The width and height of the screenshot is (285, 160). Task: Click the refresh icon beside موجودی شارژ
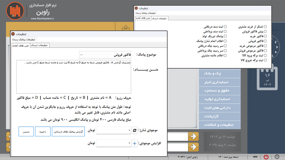tap(135, 130)
